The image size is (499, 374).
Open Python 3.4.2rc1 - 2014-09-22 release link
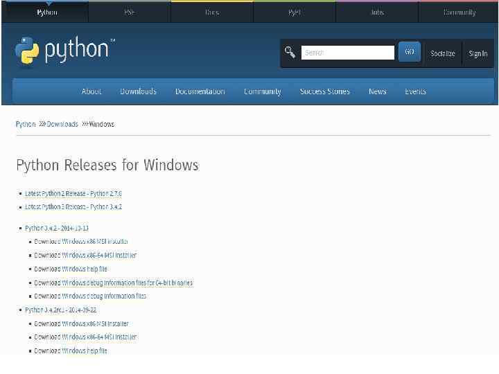tap(60, 310)
